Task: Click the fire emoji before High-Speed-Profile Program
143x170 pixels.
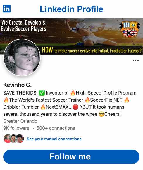Action: tap(73, 93)
